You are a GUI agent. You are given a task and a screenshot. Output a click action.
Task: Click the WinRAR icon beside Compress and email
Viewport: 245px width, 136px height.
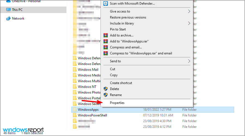(x=106, y=47)
